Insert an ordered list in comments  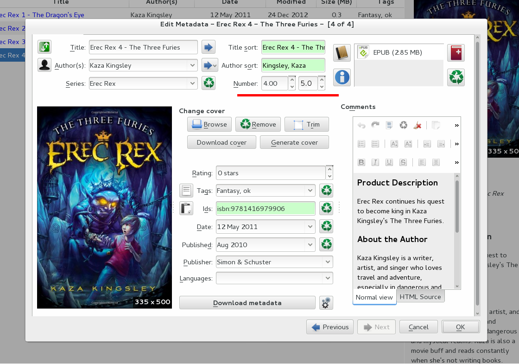click(361, 144)
